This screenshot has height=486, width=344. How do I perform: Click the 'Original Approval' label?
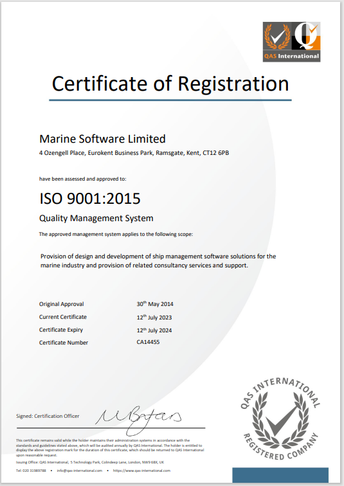click(x=61, y=304)
